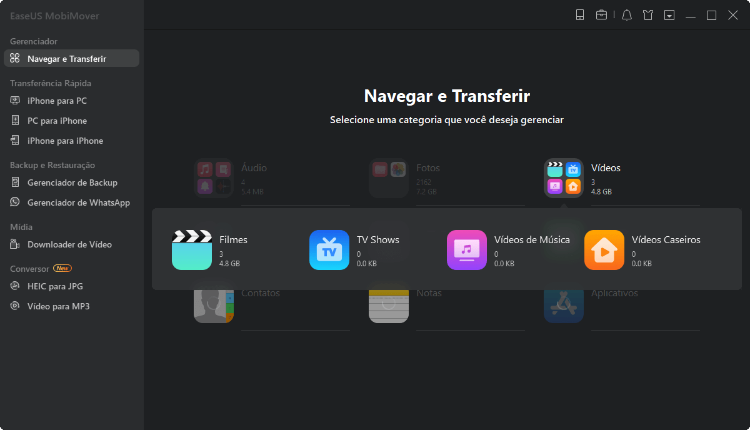
Task: Click the Navegar e Transferir heading
Action: click(447, 96)
